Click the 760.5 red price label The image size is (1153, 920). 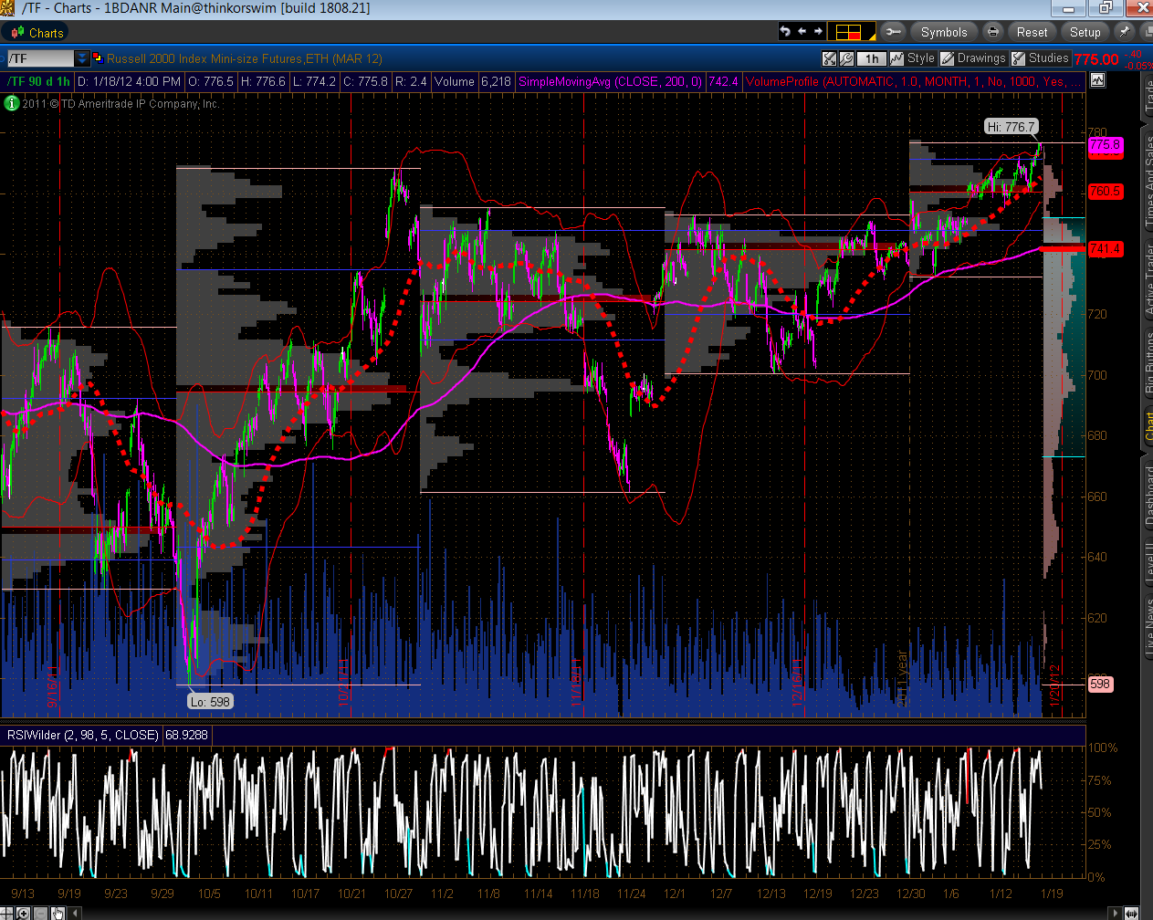(1105, 191)
